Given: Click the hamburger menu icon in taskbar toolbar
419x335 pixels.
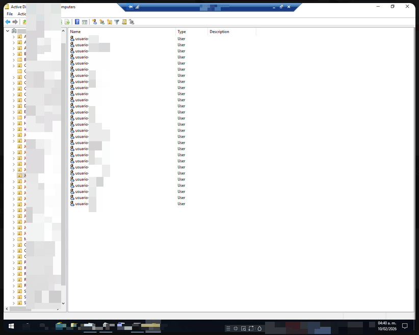Looking at the screenshot, I should tap(228, 328).
